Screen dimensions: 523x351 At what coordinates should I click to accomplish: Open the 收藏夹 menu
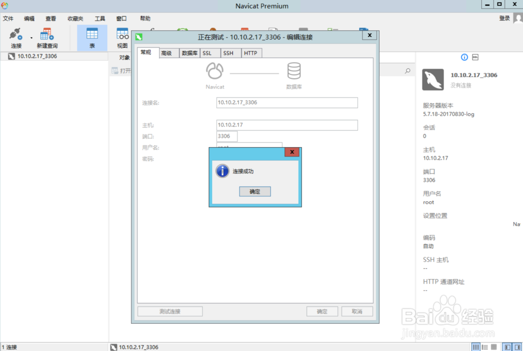[75, 18]
